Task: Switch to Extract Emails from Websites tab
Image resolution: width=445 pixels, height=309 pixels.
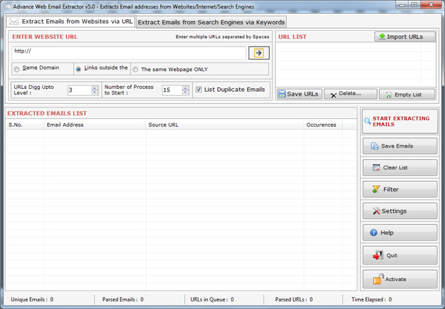Action: pos(71,22)
